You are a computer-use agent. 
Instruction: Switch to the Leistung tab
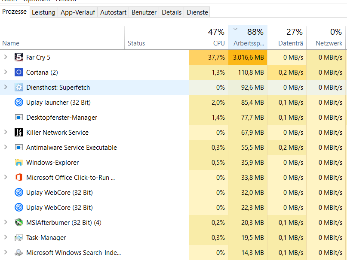(x=43, y=12)
